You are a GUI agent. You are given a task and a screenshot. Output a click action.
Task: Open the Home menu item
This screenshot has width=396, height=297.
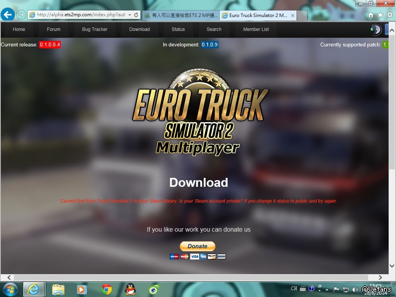(19, 29)
